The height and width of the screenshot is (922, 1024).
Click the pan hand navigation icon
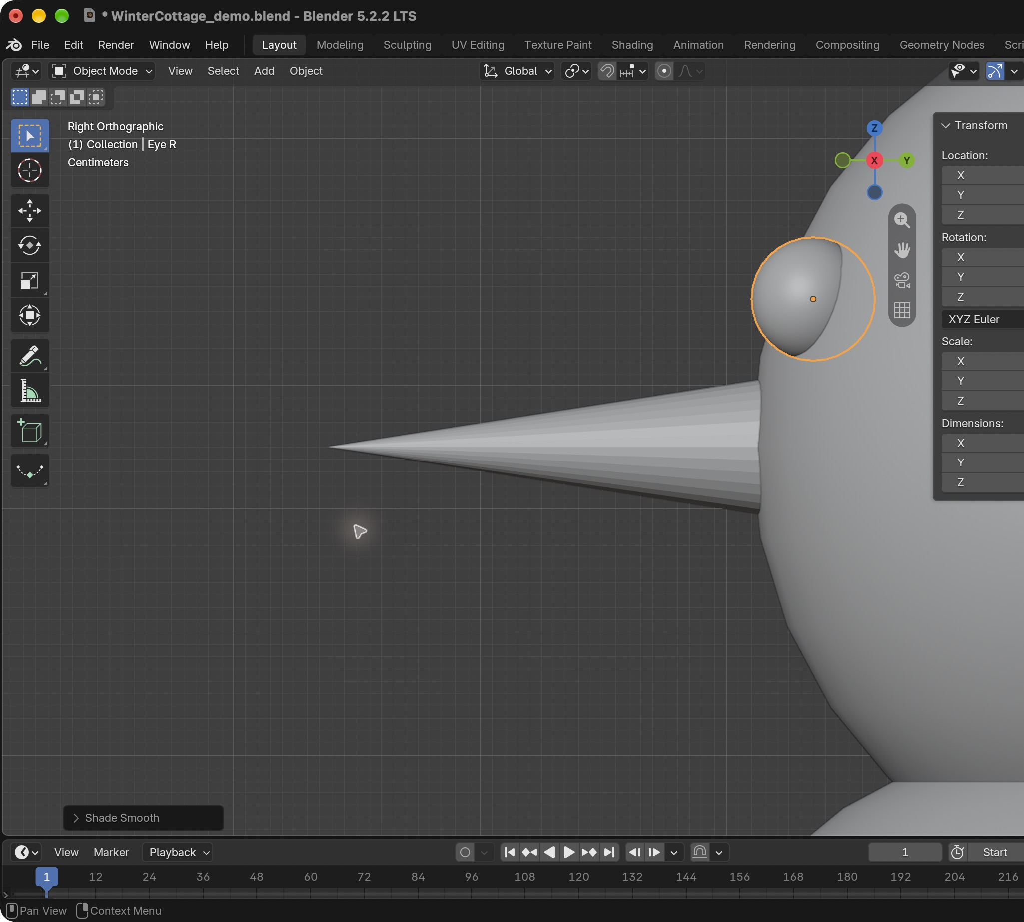(902, 250)
